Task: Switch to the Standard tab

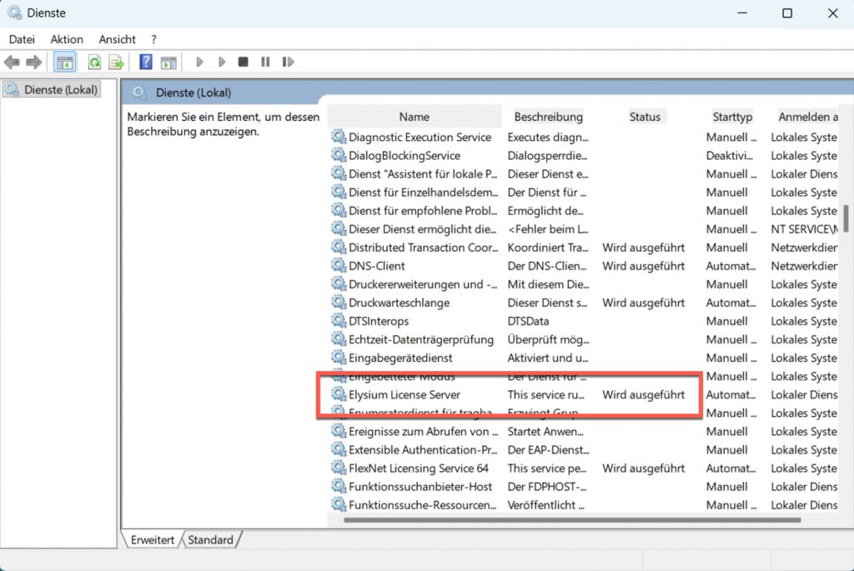Action: tap(210, 540)
